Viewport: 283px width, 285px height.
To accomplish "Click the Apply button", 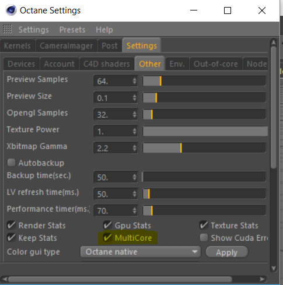I will [227, 252].
